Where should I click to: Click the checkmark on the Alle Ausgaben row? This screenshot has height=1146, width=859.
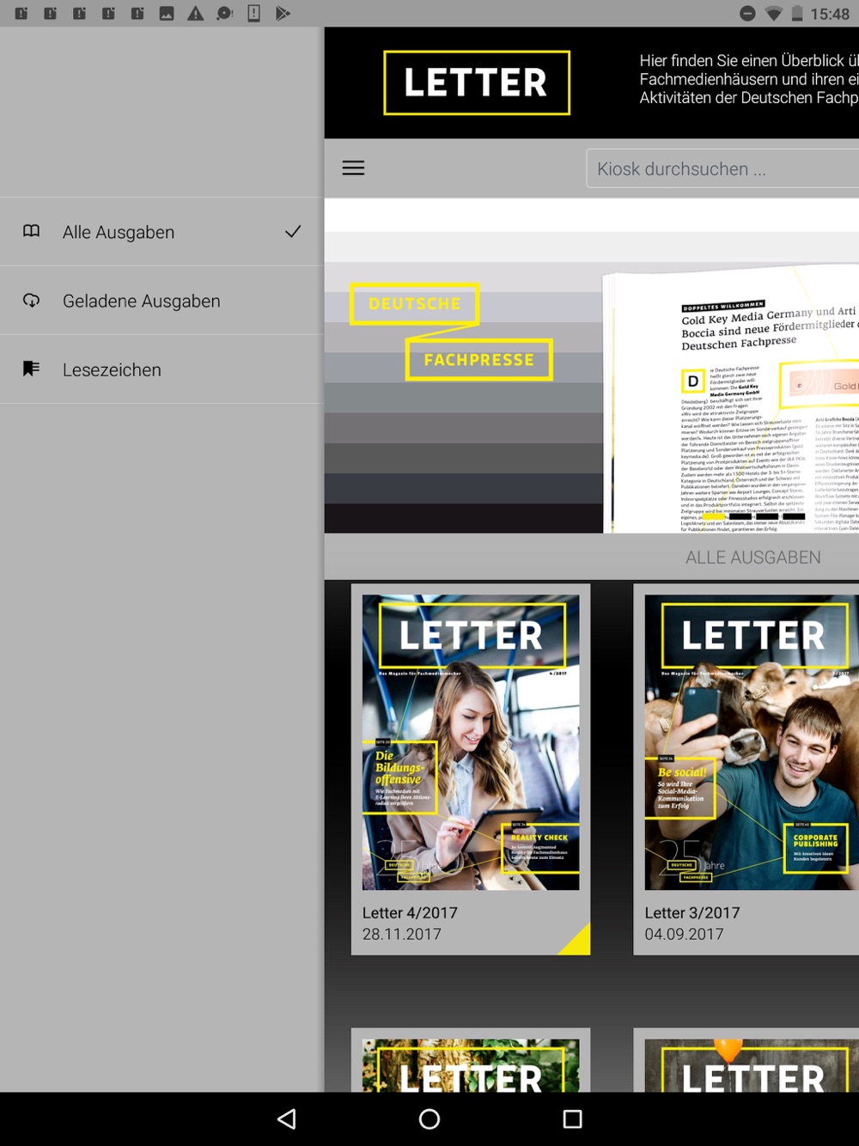pyautogui.click(x=293, y=231)
